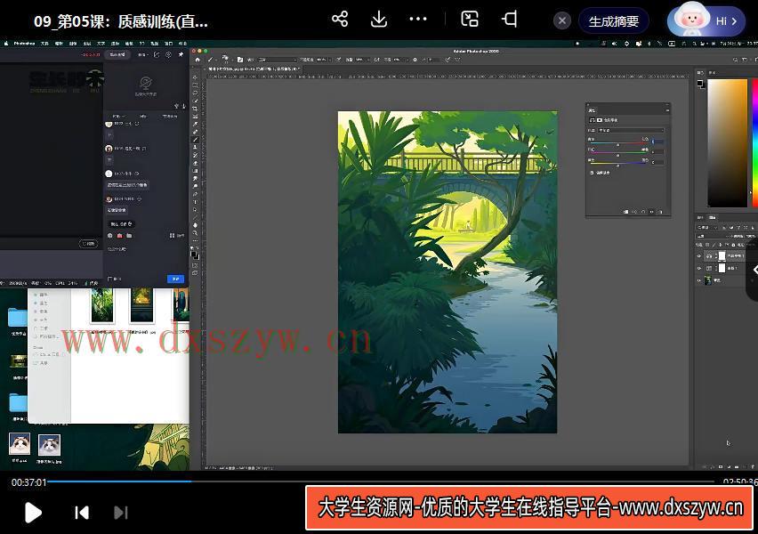Click the 生成摘要 button
Screen dimensions: 758x534
point(614,21)
